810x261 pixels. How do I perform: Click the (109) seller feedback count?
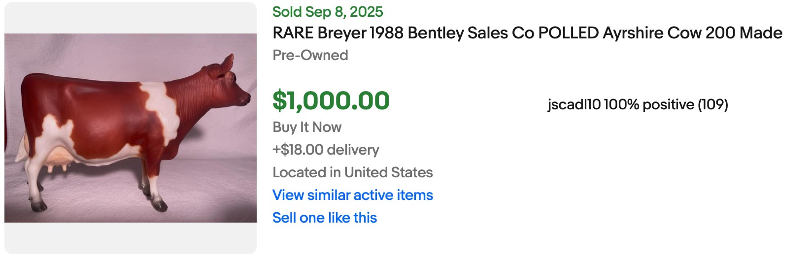click(713, 104)
